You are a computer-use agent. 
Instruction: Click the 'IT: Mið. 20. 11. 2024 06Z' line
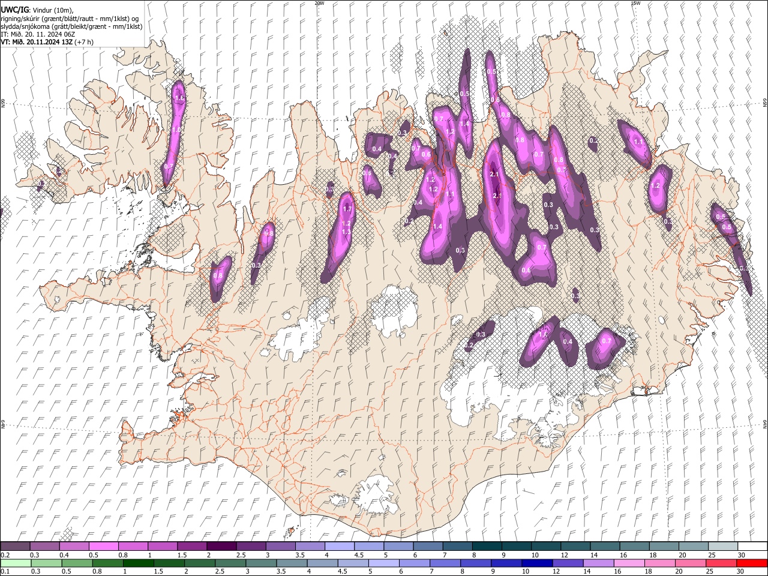point(38,35)
